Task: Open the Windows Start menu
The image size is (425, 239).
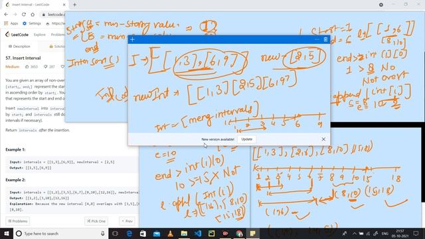Action: pos(7,233)
